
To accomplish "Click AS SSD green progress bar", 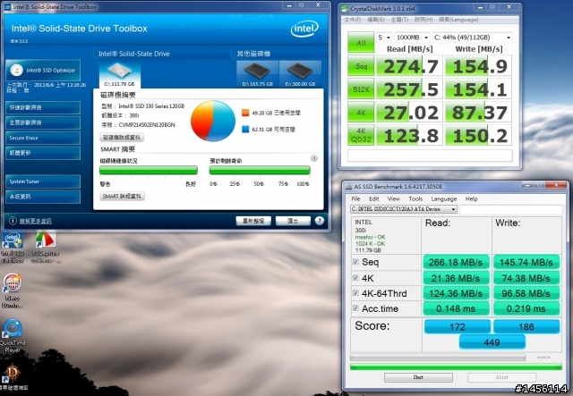I will pyautogui.click(x=456, y=367).
